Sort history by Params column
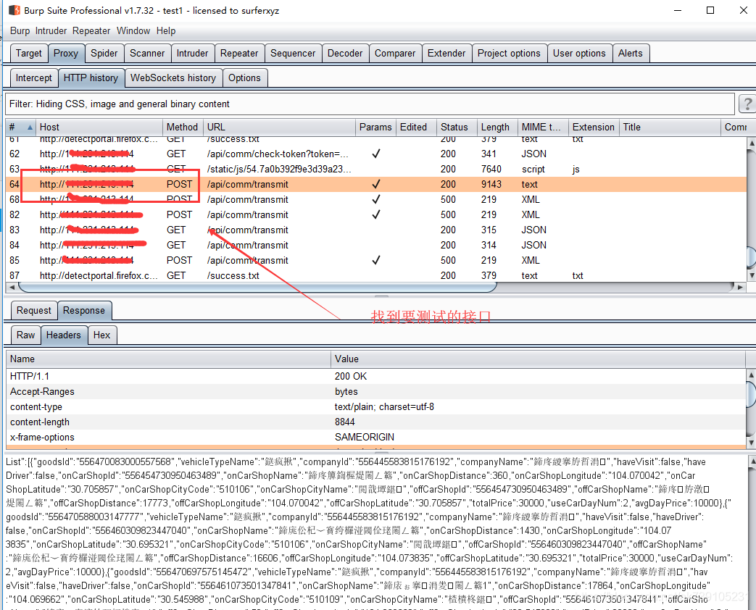Viewport: 756px width, 610px height. [375, 128]
